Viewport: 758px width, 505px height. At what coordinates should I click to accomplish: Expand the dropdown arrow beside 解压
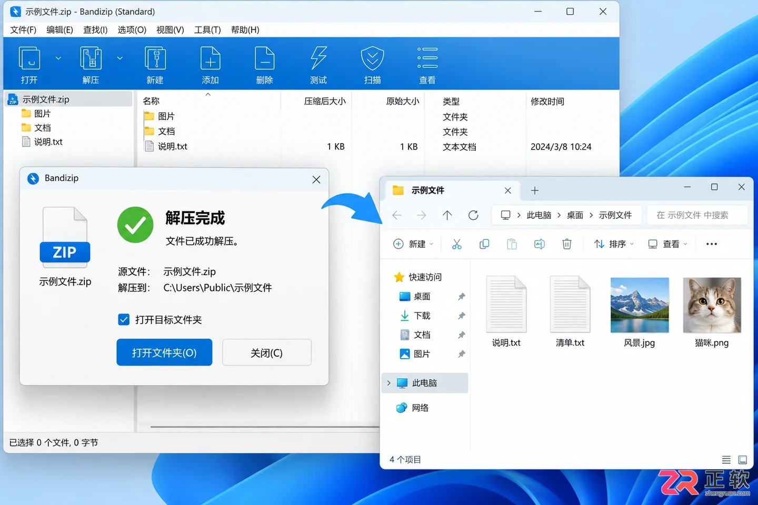point(120,58)
